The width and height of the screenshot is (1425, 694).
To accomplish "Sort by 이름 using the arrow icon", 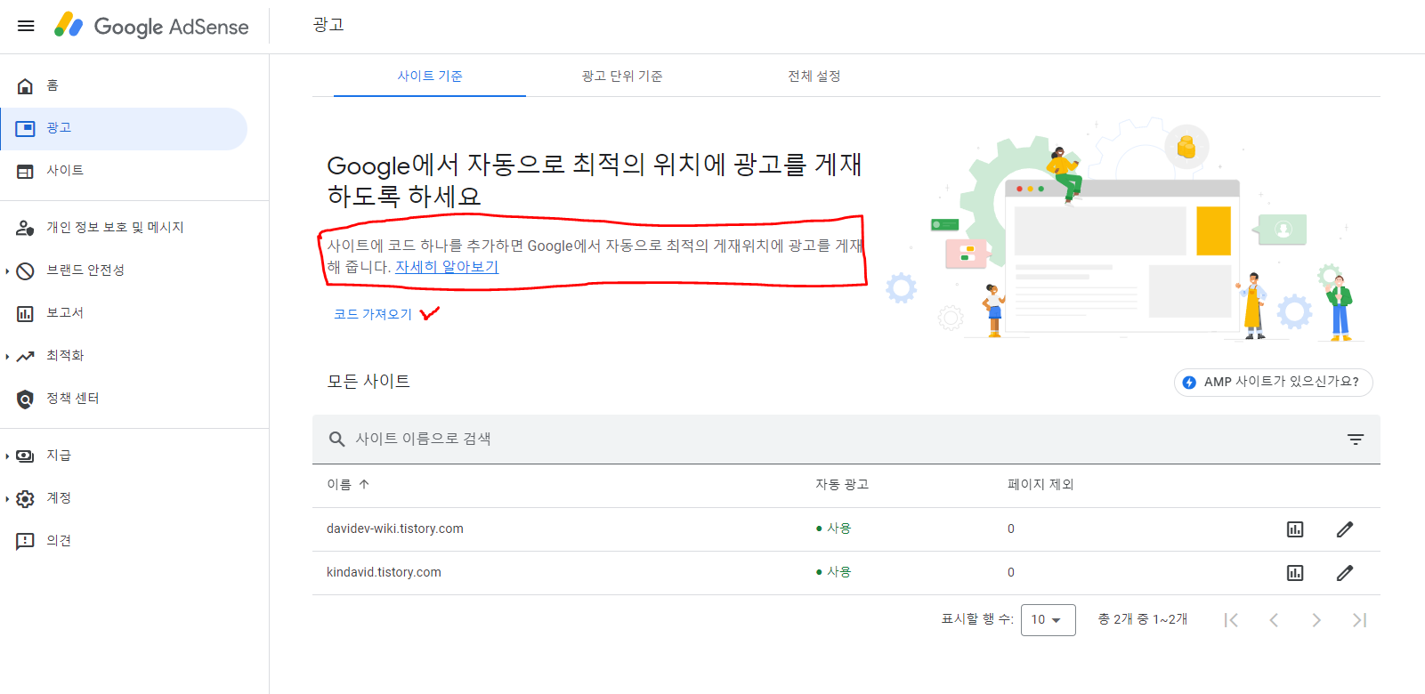I will point(364,484).
